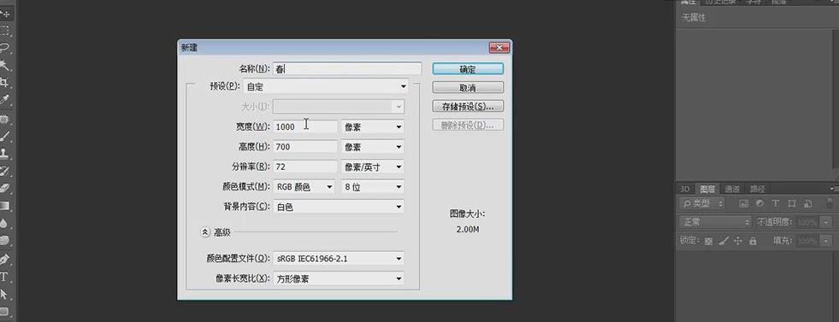Select the Eyedropper tool
Viewport: 839px width, 322px height.
4,100
